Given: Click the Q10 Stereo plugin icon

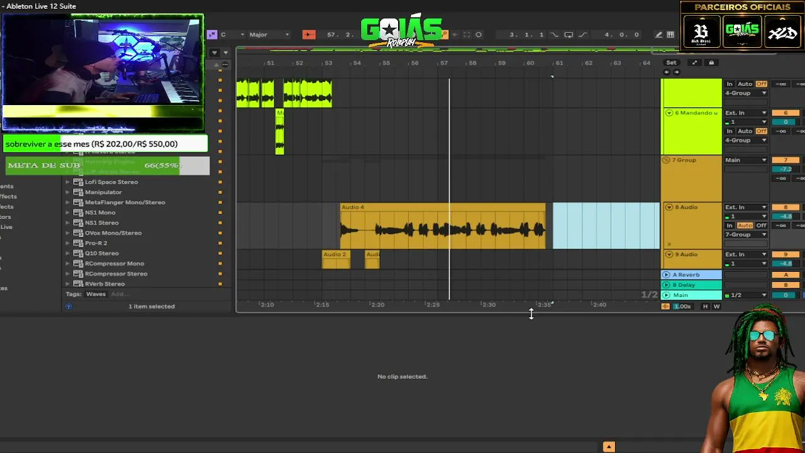Looking at the screenshot, I should pyautogui.click(x=78, y=254).
